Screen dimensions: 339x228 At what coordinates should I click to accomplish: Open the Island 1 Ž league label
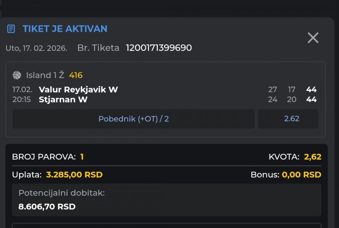pos(45,75)
